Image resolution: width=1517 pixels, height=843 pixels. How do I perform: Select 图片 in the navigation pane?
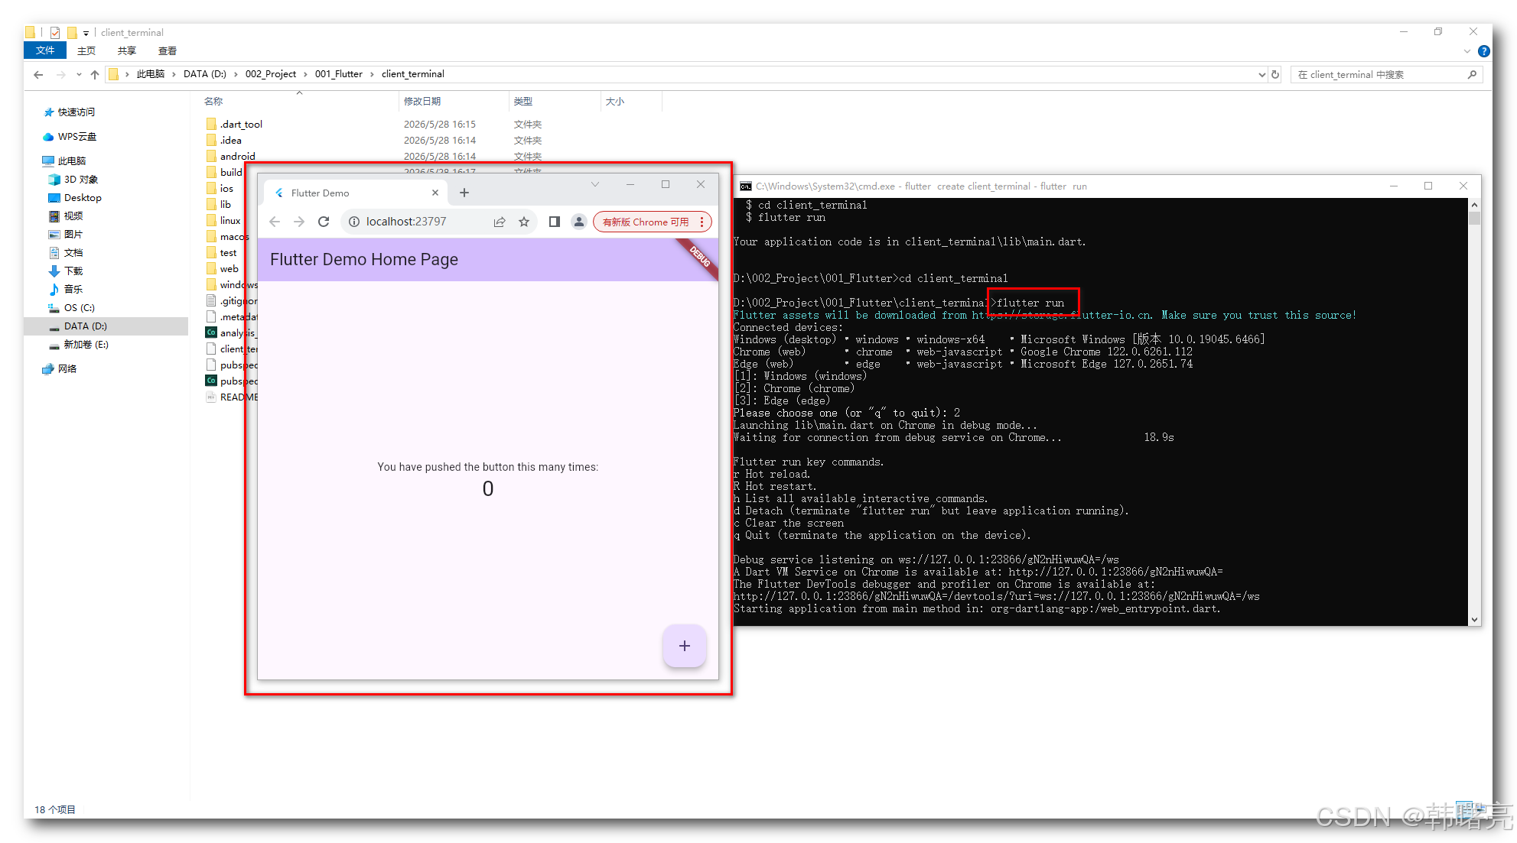[x=73, y=235]
